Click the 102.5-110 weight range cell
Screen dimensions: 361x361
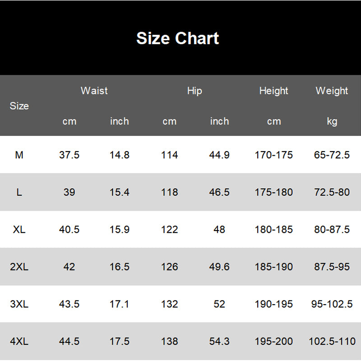pos(332,341)
